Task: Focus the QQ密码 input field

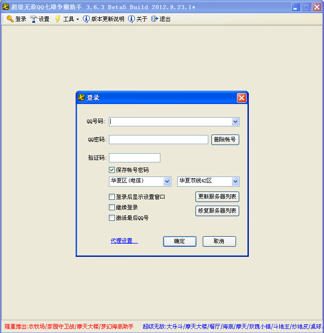Action: 159,140
